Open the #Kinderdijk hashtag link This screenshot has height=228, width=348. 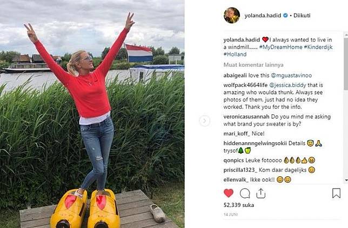tap(318, 47)
